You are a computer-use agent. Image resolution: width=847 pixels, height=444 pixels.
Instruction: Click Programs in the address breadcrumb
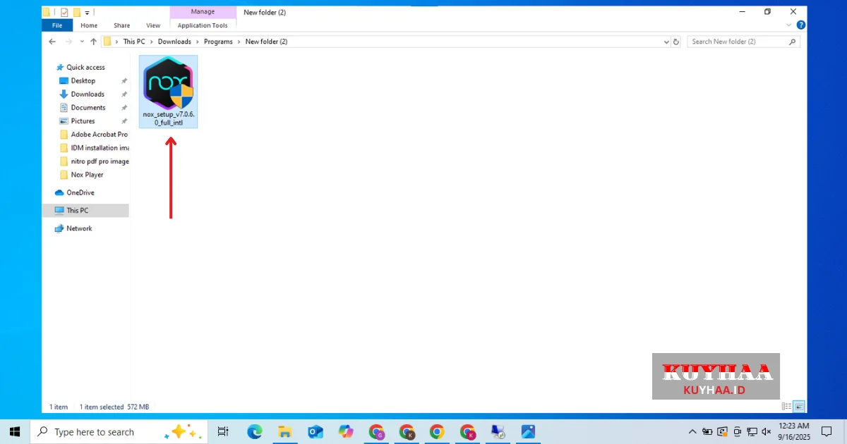pyautogui.click(x=218, y=42)
